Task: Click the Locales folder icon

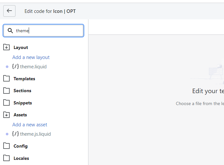Action: [x=6, y=158]
